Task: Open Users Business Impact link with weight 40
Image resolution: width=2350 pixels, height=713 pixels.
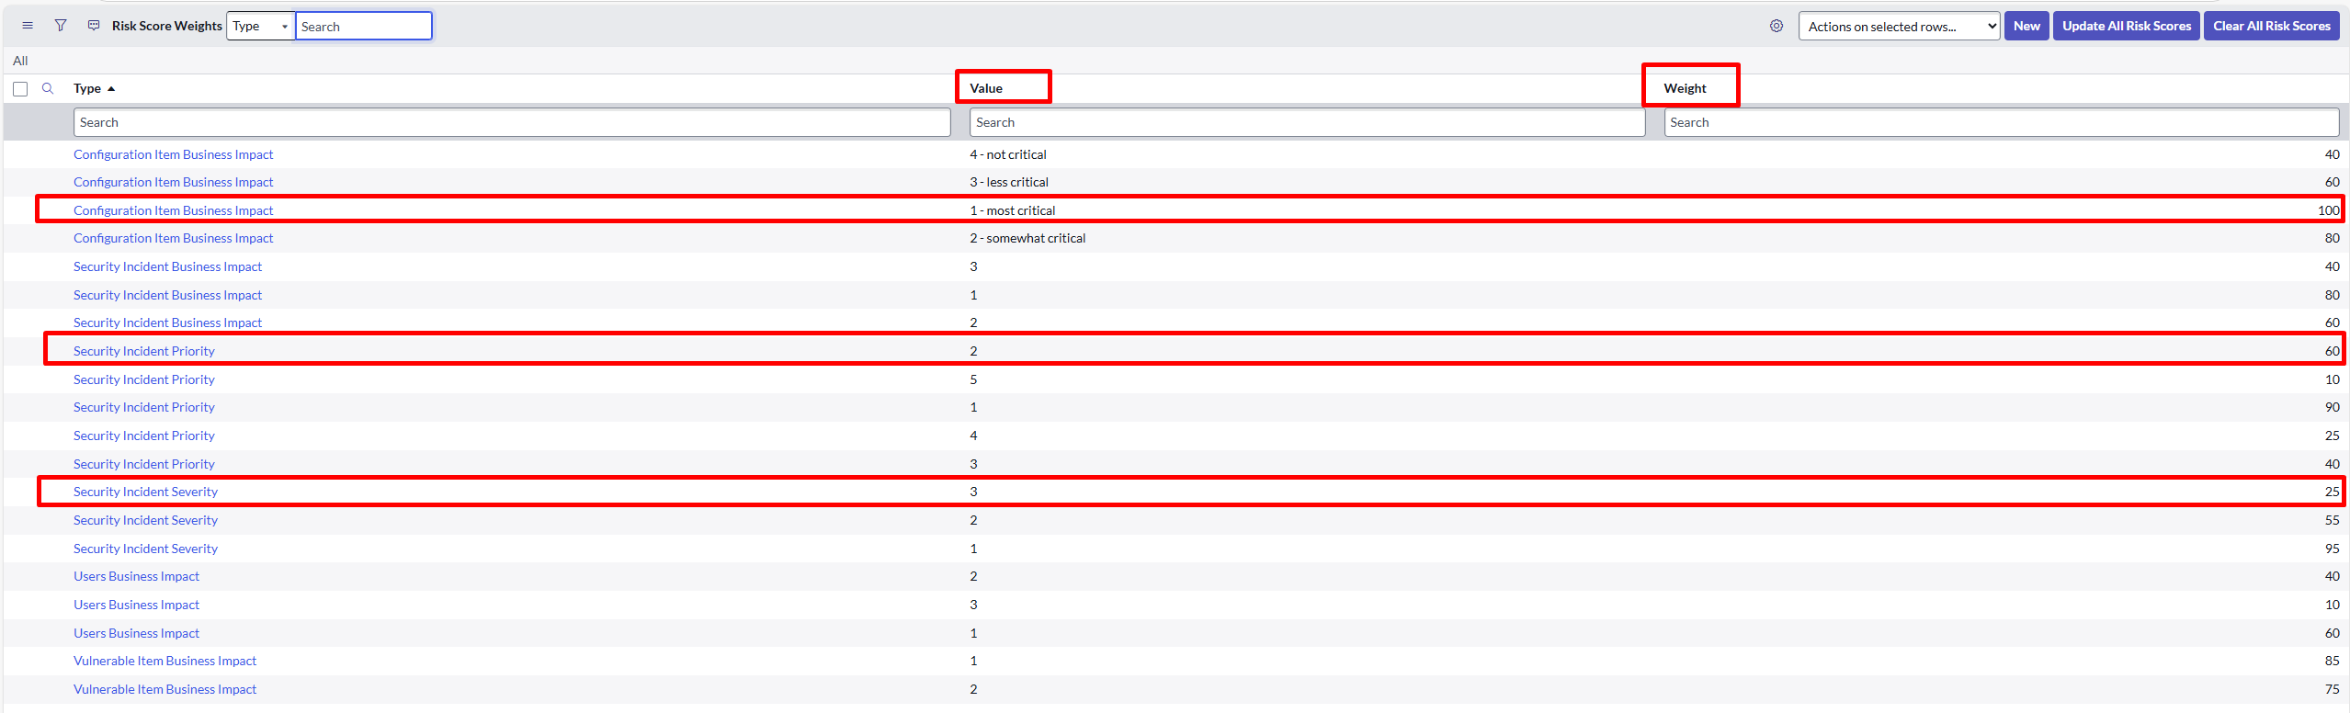Action: pos(136,576)
